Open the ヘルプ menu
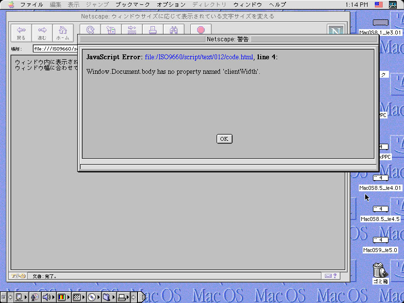Viewport: 404px width, 303px height. (277, 5)
